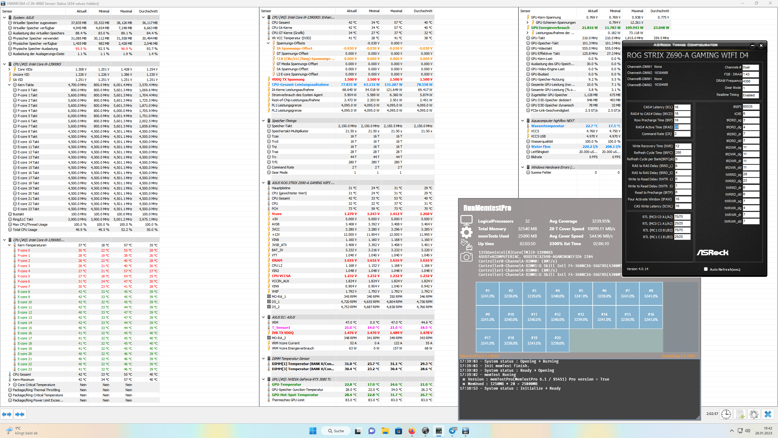Collapse the Kern-Temperaturen tree
Image resolution: width=778 pixels, height=438 pixels.
click(9, 245)
